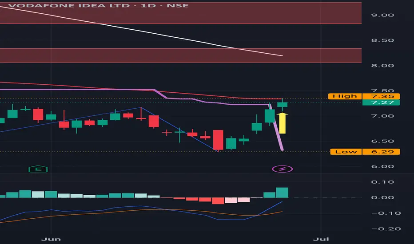Click the −0.10 indicator axis value

386,213
